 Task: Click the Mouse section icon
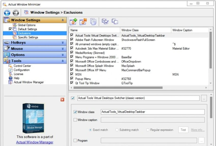click(7, 48)
